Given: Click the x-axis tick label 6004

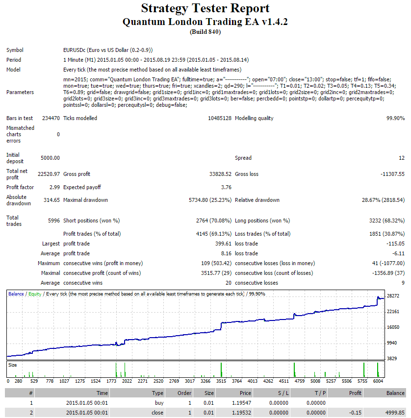Looking at the screenshot, I should (378, 381).
